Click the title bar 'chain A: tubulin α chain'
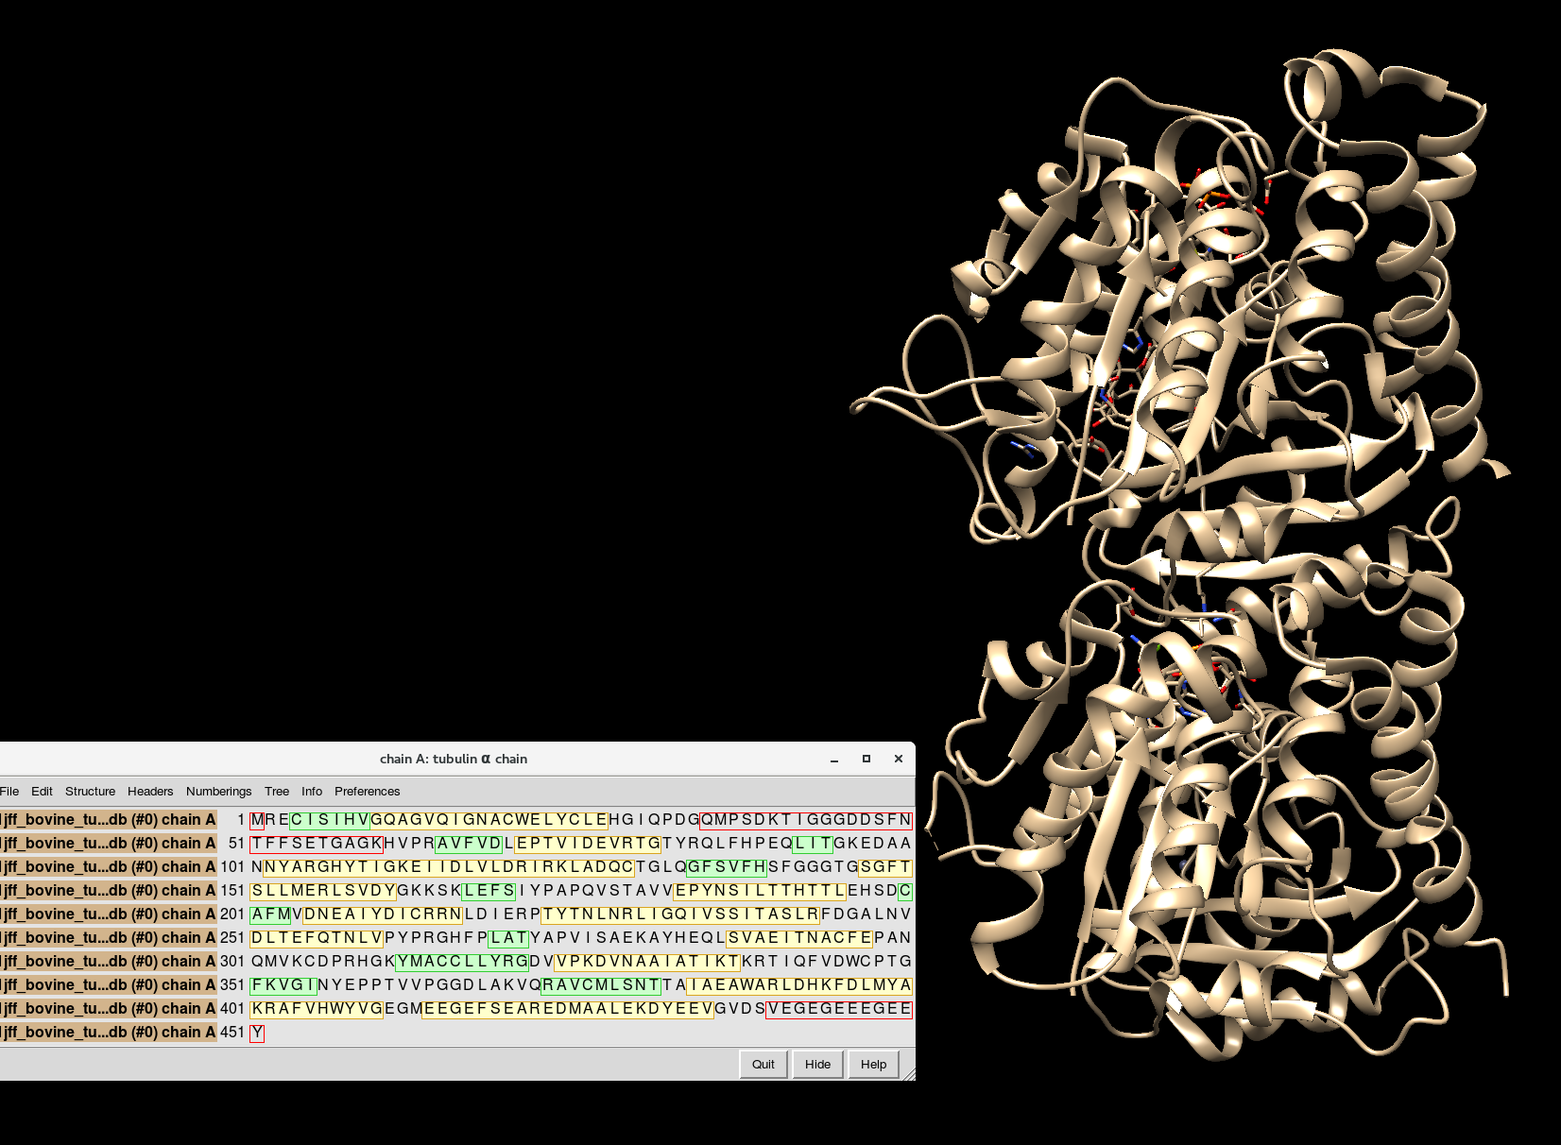The height and width of the screenshot is (1145, 1561). pos(454,759)
